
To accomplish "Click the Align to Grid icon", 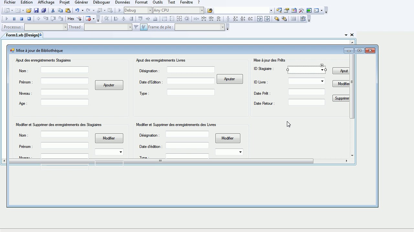I will pos(106,19).
